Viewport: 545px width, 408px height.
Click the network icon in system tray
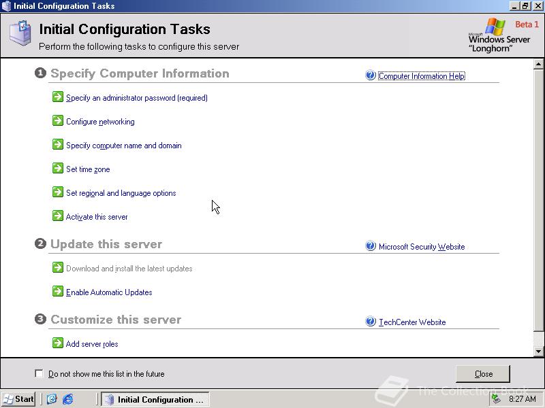point(497,399)
